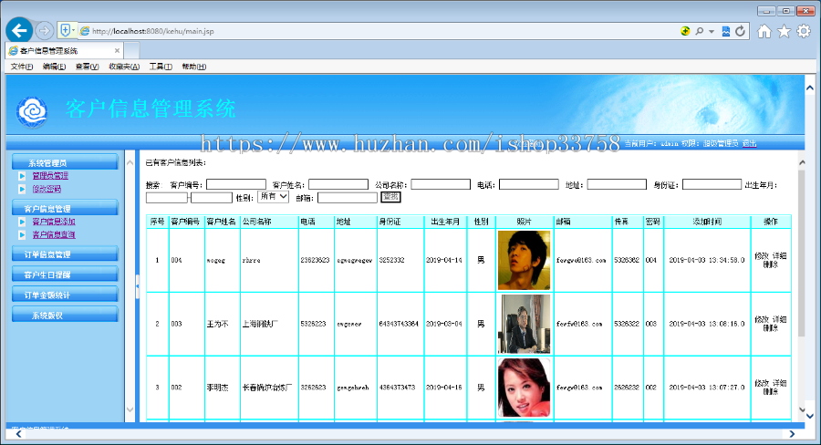The height and width of the screenshot is (445, 821).
Task: Click the outer page scroll-down arrow
Action: click(x=810, y=416)
